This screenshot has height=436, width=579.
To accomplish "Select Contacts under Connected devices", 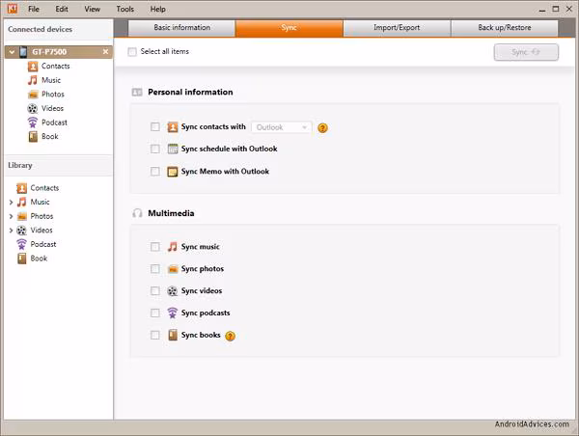I will [55, 67].
